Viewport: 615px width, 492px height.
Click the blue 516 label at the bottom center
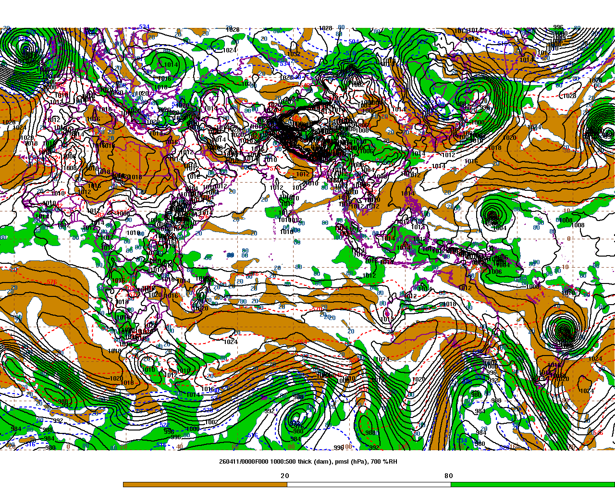[252, 436]
